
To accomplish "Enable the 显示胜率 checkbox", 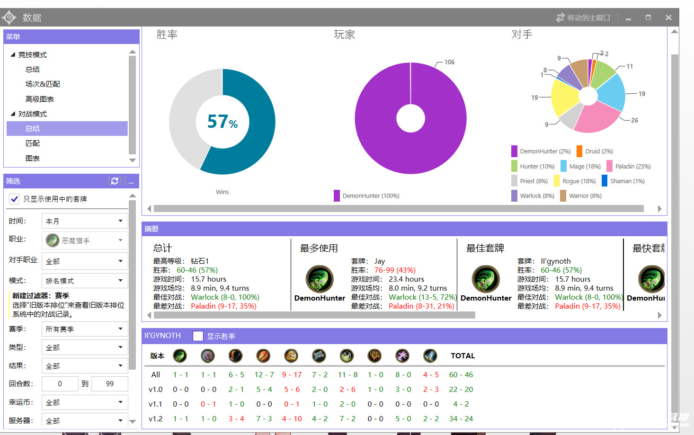I will (x=198, y=336).
